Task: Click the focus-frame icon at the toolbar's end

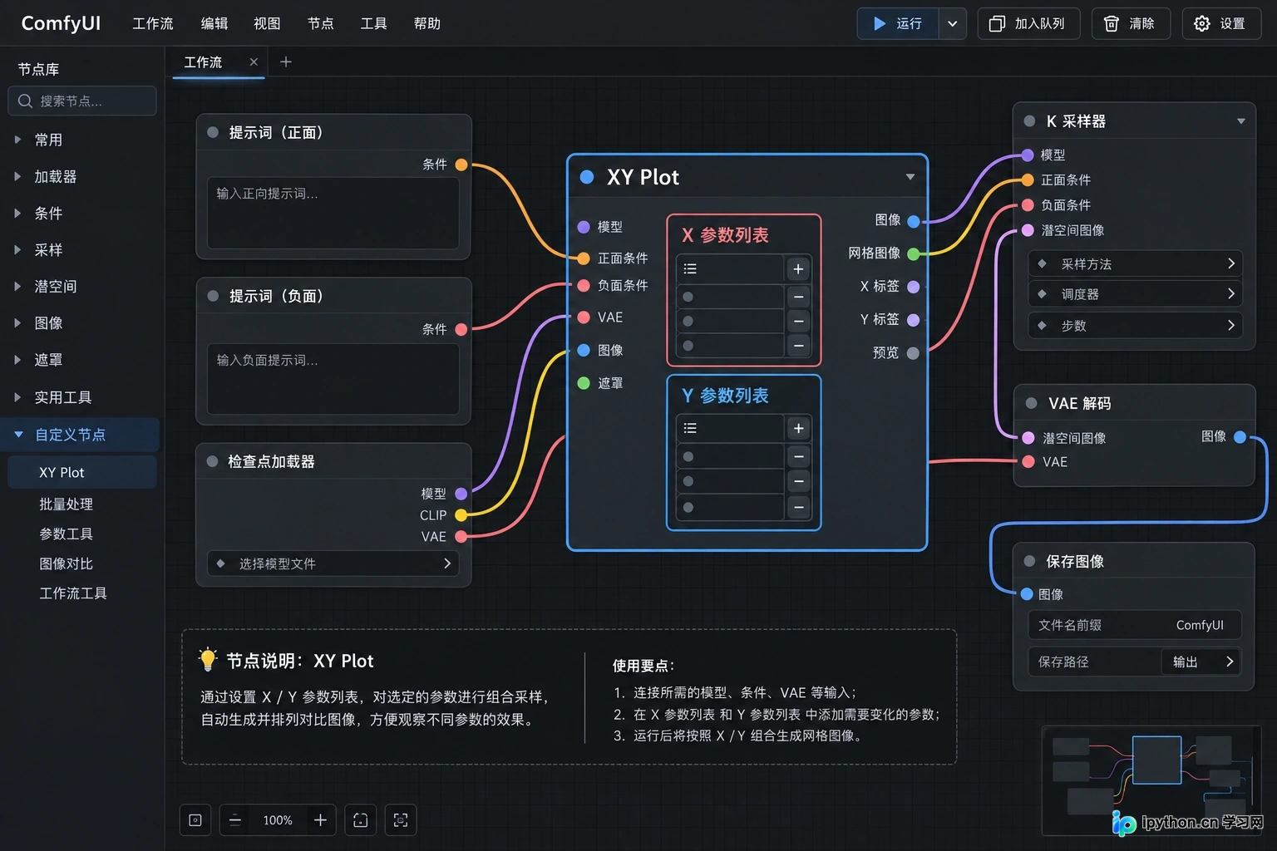Action: pos(401,820)
